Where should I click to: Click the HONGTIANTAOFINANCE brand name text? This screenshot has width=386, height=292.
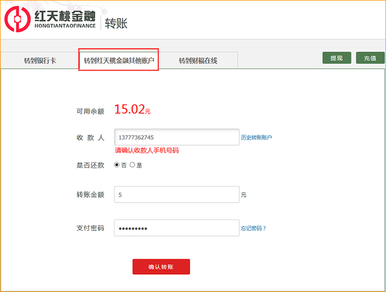pyautogui.click(x=64, y=26)
